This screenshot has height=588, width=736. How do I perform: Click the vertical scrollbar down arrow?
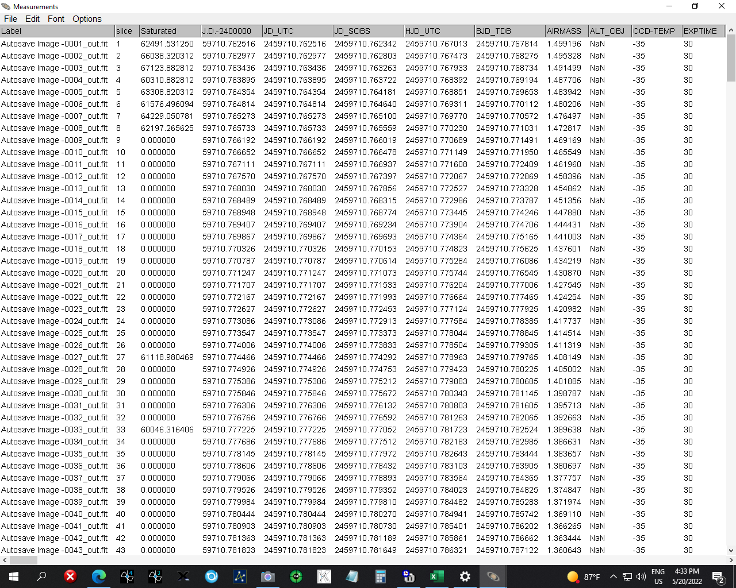731,550
